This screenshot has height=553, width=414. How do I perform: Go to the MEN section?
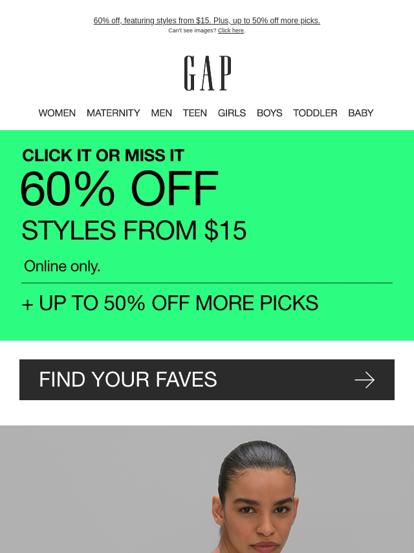click(161, 113)
